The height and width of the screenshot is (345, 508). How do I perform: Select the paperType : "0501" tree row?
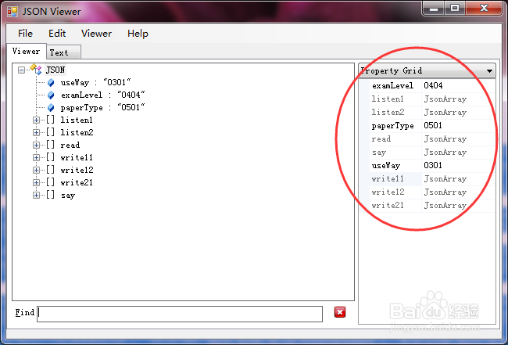[x=102, y=107]
